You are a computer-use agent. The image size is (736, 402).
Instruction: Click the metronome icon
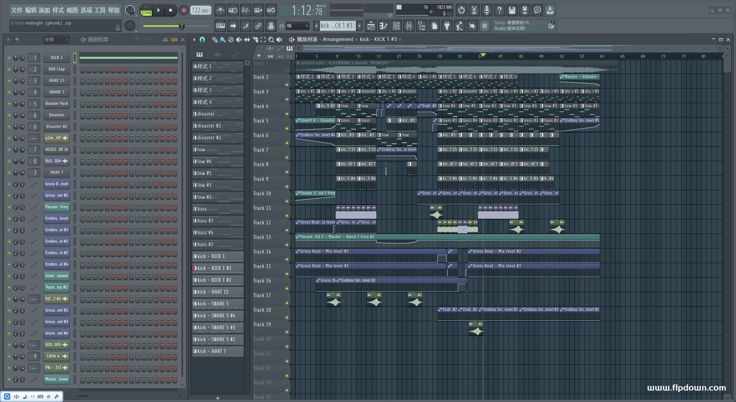(x=220, y=10)
